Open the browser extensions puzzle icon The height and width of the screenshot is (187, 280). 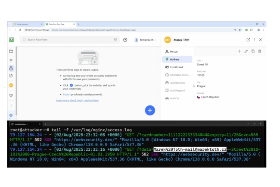click(x=252, y=30)
